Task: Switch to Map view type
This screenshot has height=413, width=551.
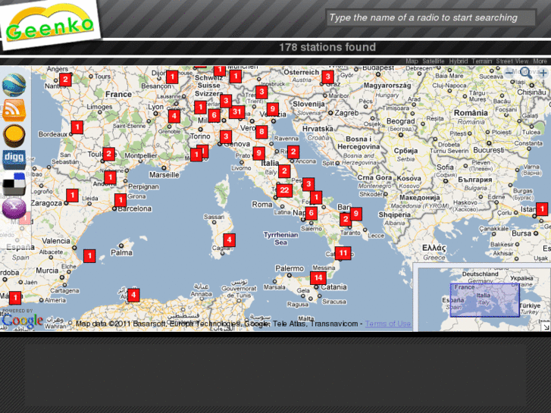Action: coord(412,61)
